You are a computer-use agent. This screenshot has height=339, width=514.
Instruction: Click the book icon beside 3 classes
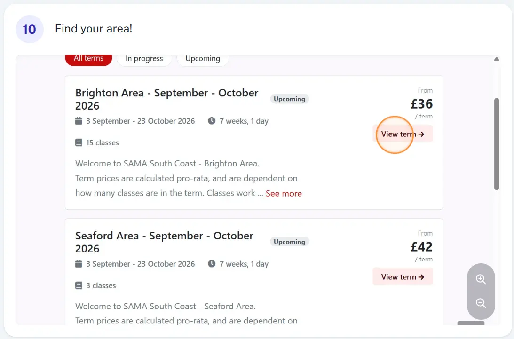coord(79,285)
